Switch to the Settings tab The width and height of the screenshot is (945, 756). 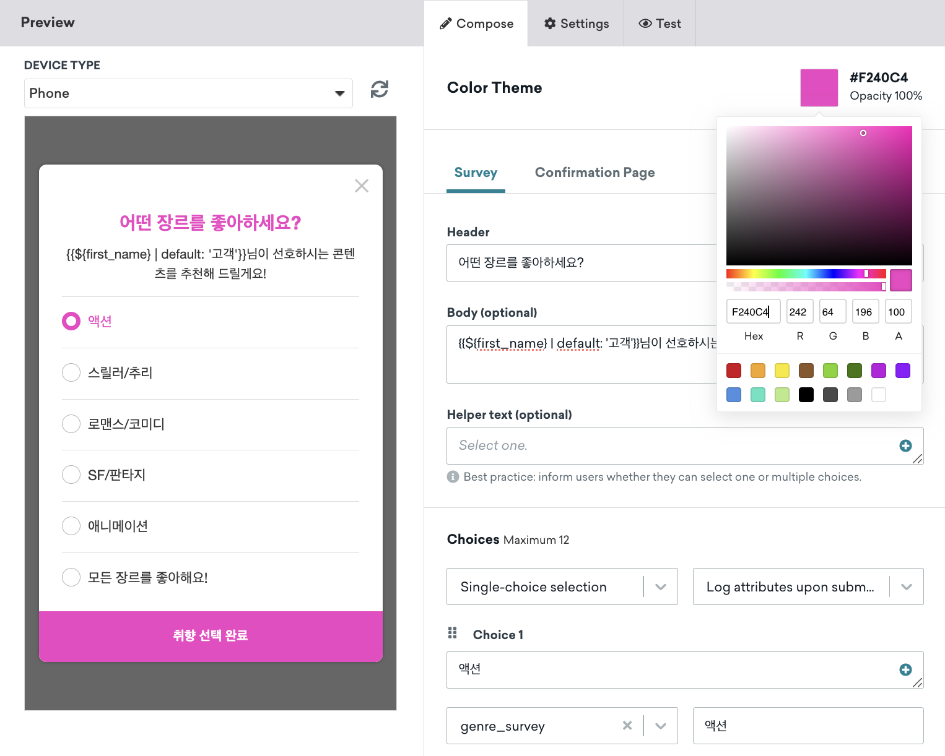coord(576,24)
